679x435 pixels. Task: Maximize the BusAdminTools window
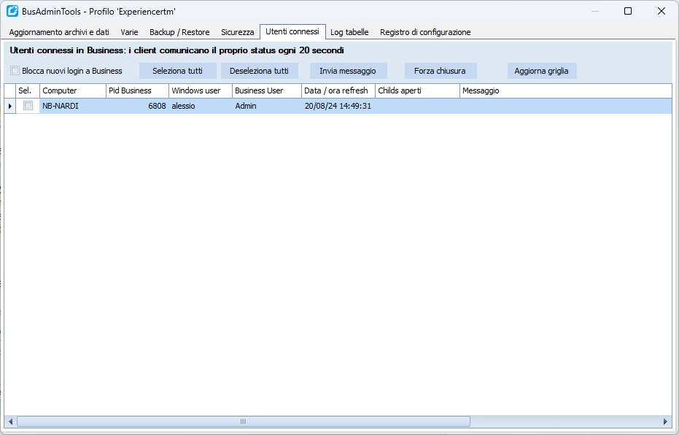point(628,11)
